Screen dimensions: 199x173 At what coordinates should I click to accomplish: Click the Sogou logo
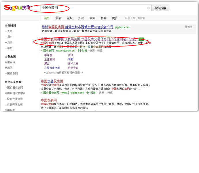click(x=17, y=7)
